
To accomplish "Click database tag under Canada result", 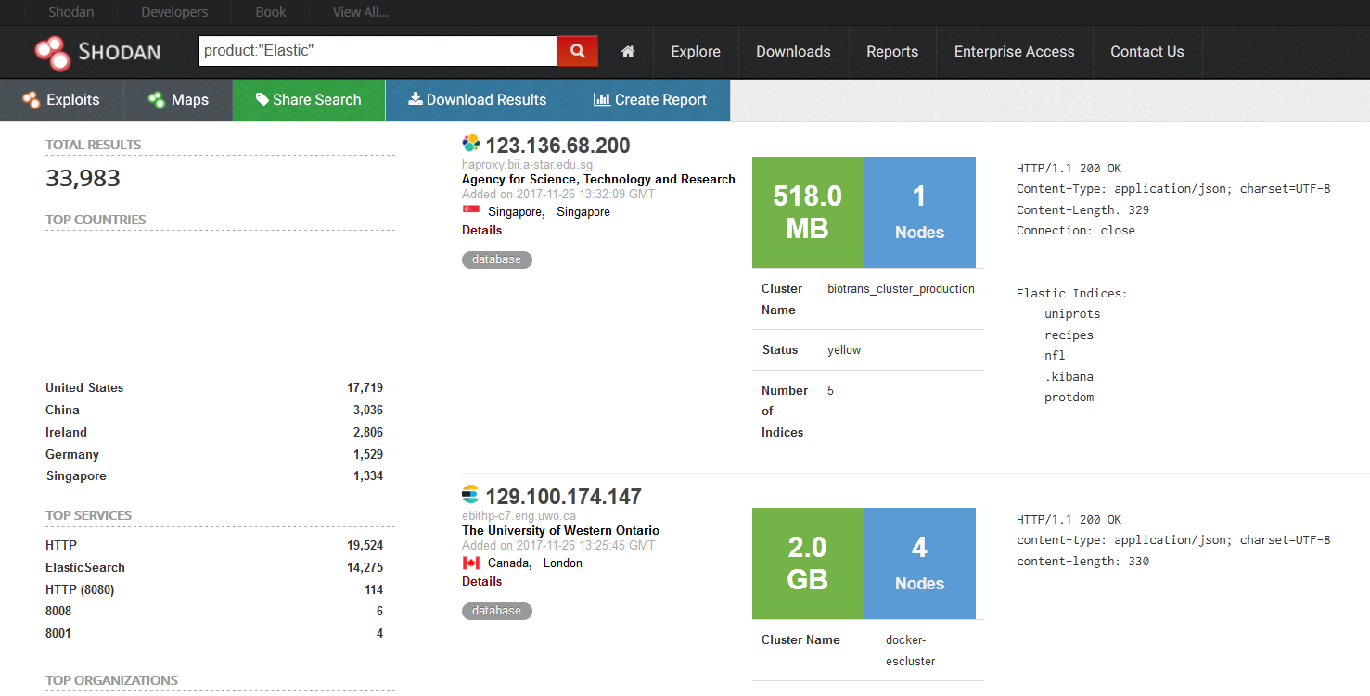I will point(496,611).
